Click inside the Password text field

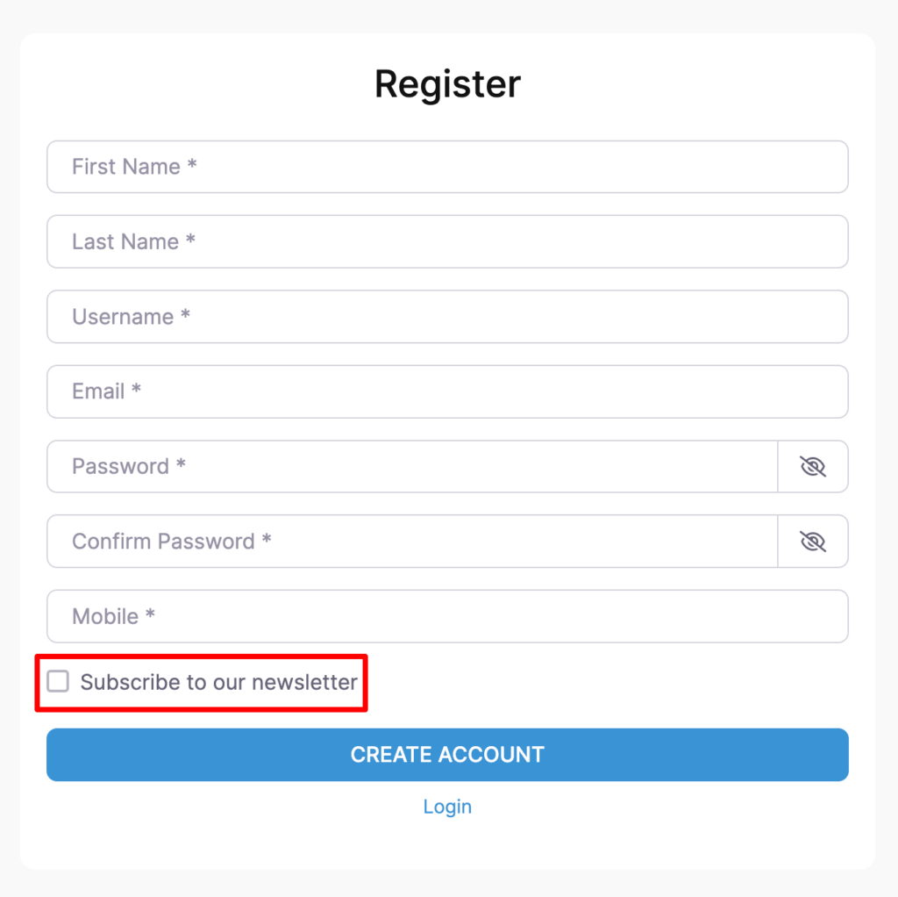[x=412, y=467]
